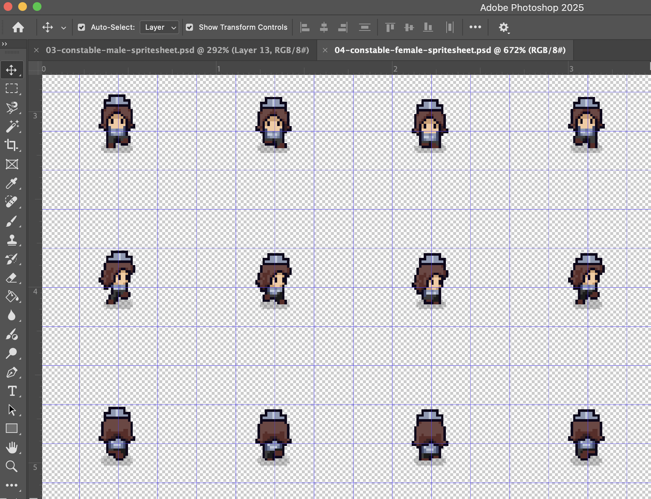Expand the Move tool preset picker
The image size is (651, 499).
64,28
